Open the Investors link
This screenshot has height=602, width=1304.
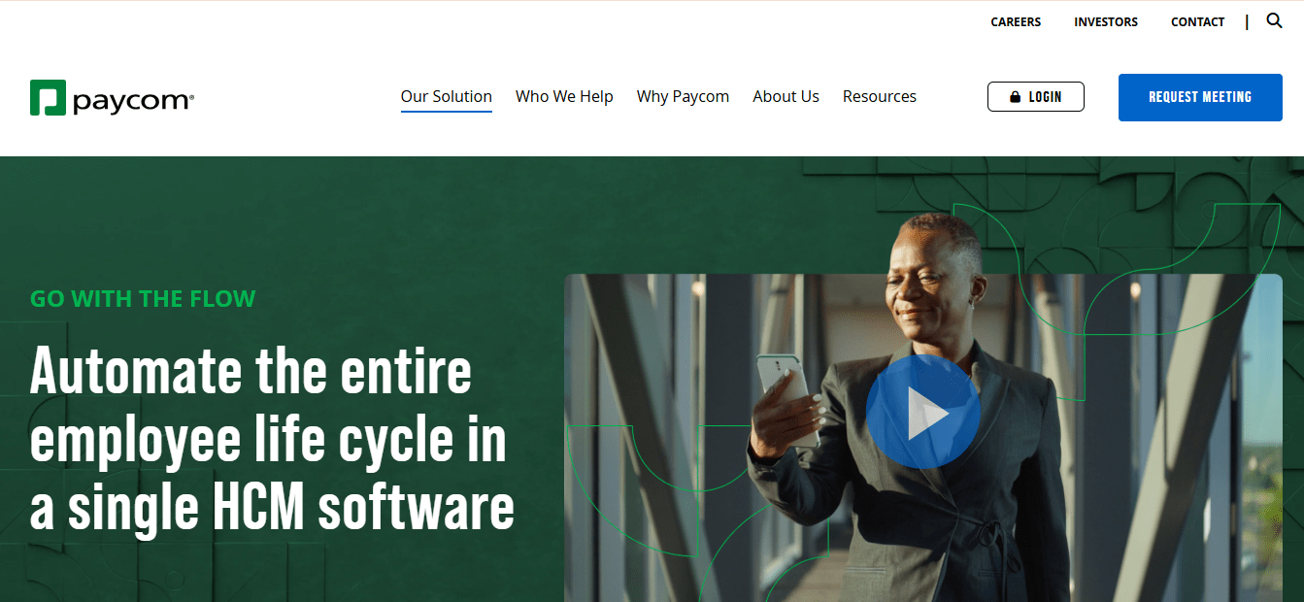1106,21
